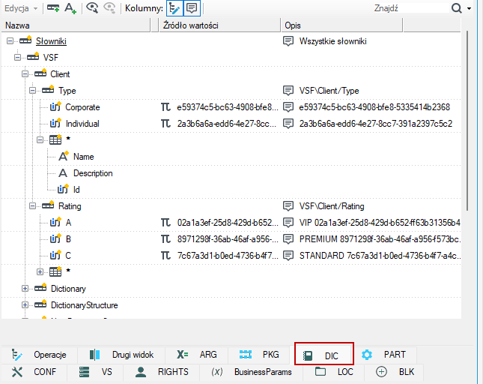Click the vertical scrollbar
483x384 pixels.
467,120
